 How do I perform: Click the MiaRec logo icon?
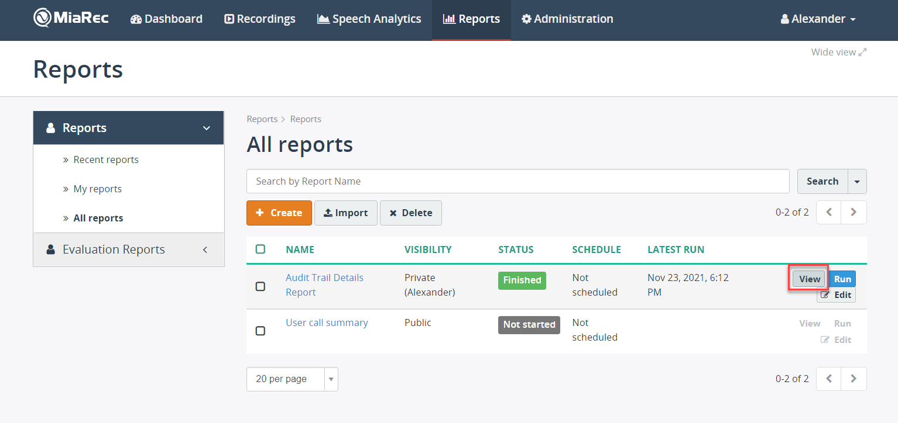pyautogui.click(x=42, y=18)
